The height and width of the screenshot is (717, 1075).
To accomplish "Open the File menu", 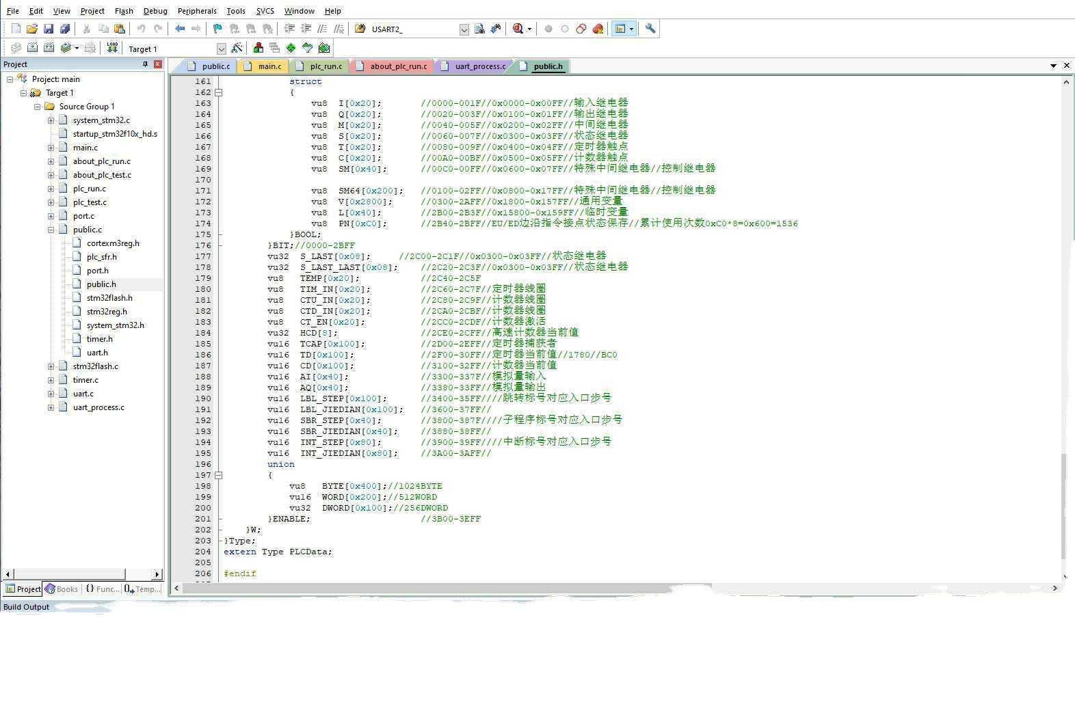I will point(12,11).
